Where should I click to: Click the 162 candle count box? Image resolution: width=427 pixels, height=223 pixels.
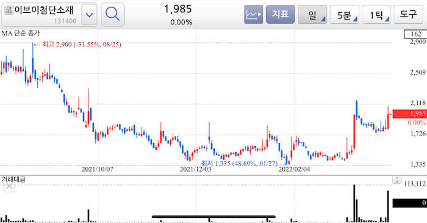pos(415,34)
